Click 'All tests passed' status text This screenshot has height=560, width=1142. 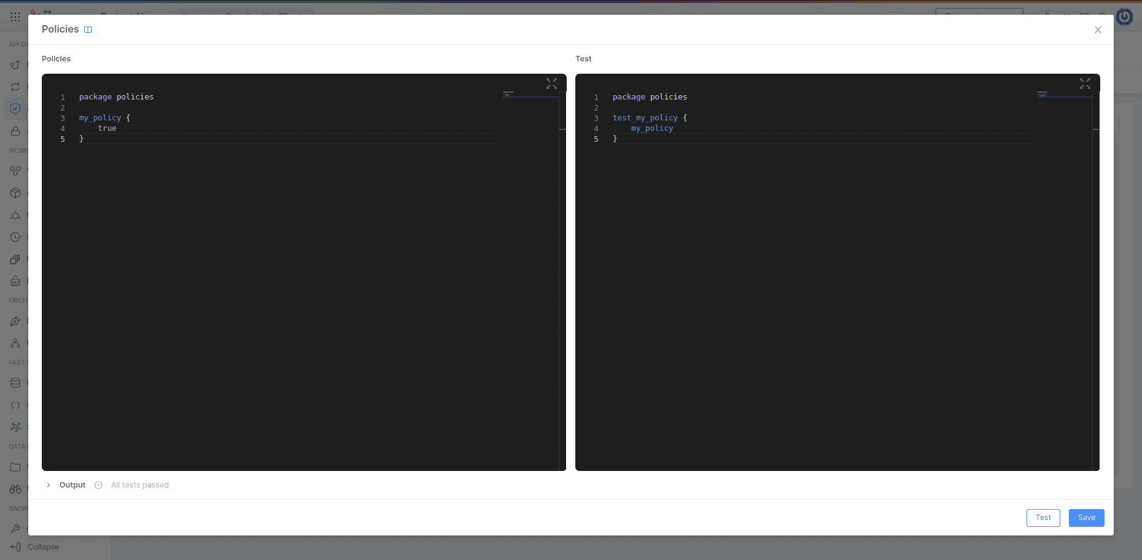tap(140, 485)
